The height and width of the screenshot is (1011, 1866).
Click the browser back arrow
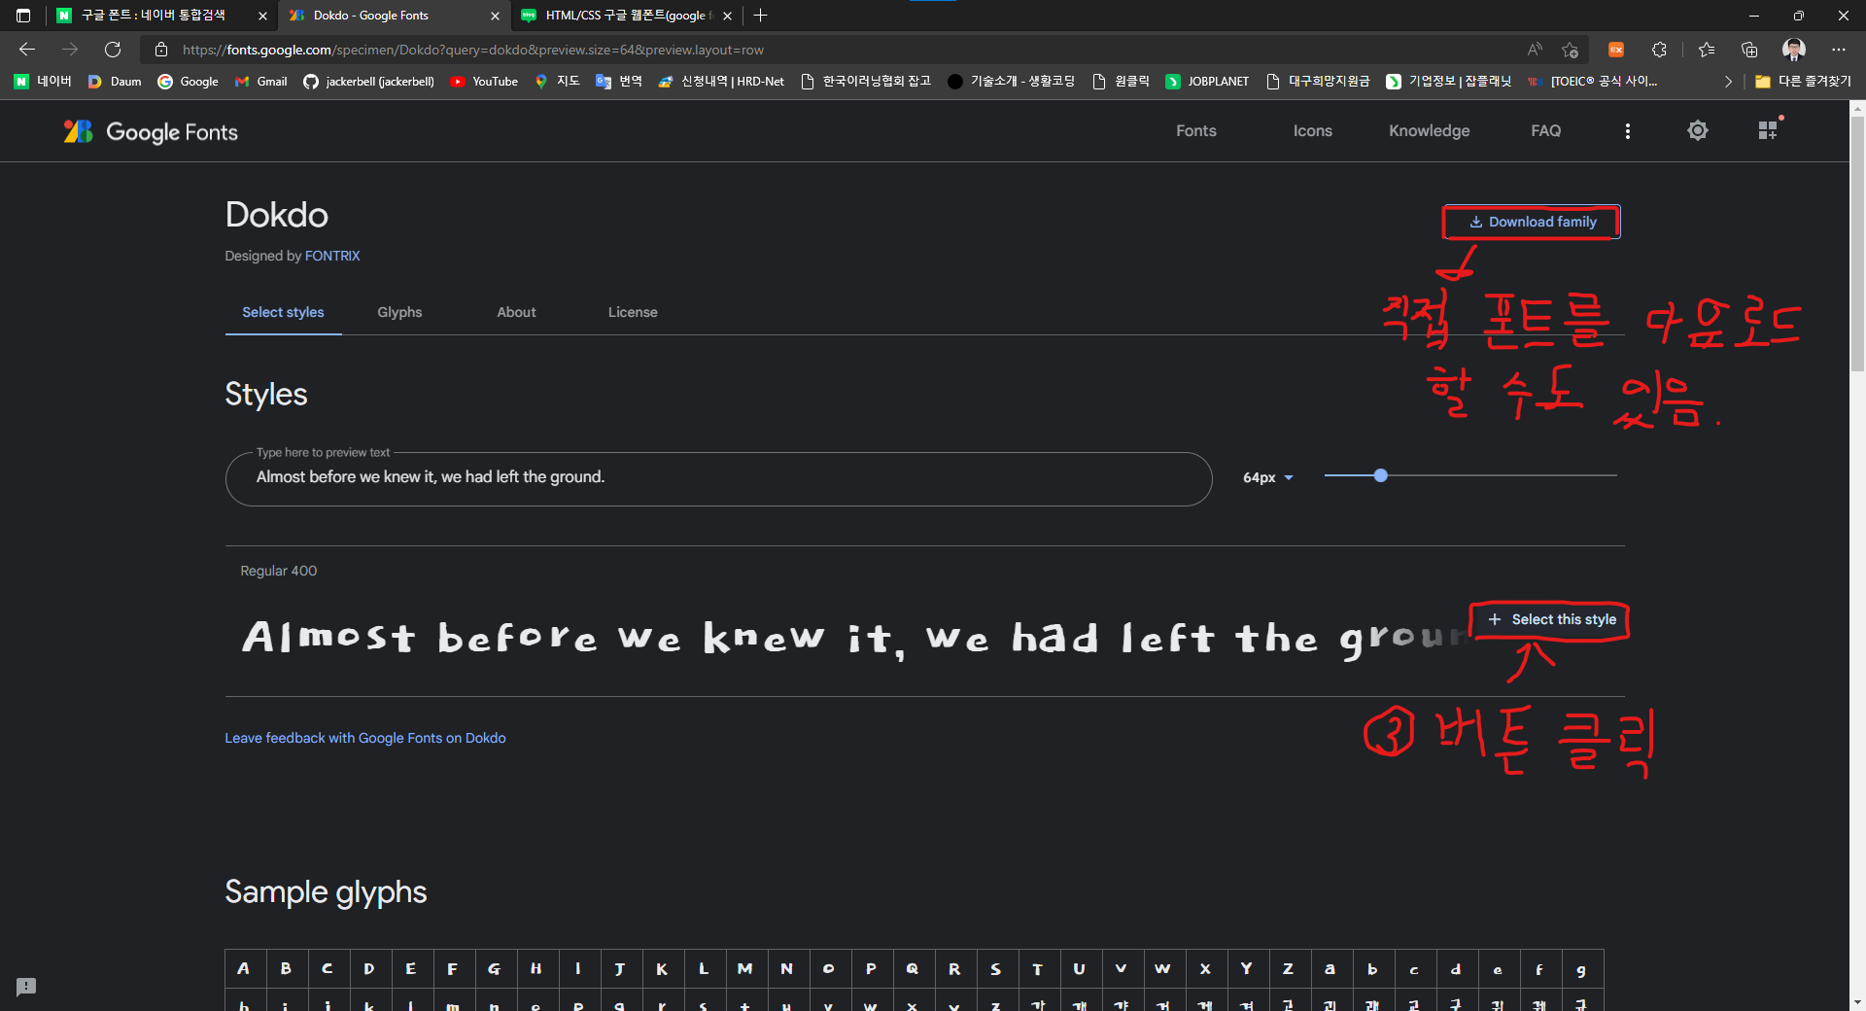[x=27, y=50]
